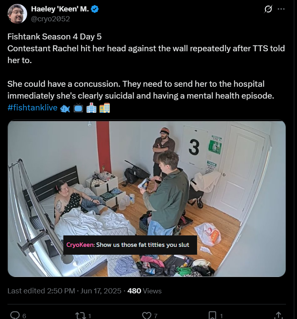Enlarge the attached room camera image

point(147,199)
